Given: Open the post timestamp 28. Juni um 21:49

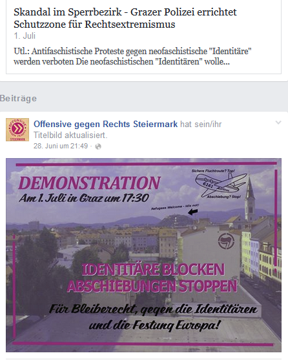Looking at the screenshot, I should (61, 146).
